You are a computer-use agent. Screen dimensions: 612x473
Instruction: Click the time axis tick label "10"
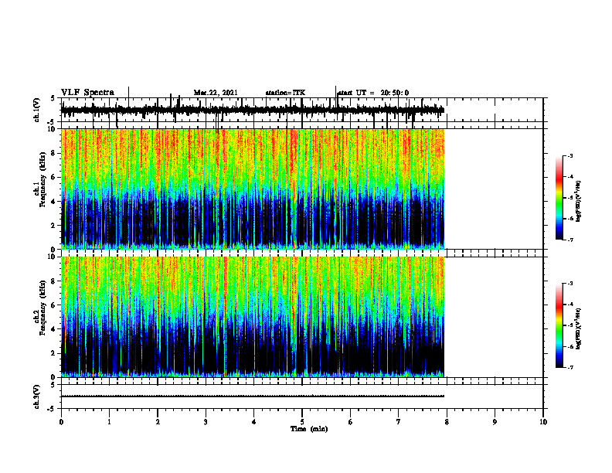(543, 422)
